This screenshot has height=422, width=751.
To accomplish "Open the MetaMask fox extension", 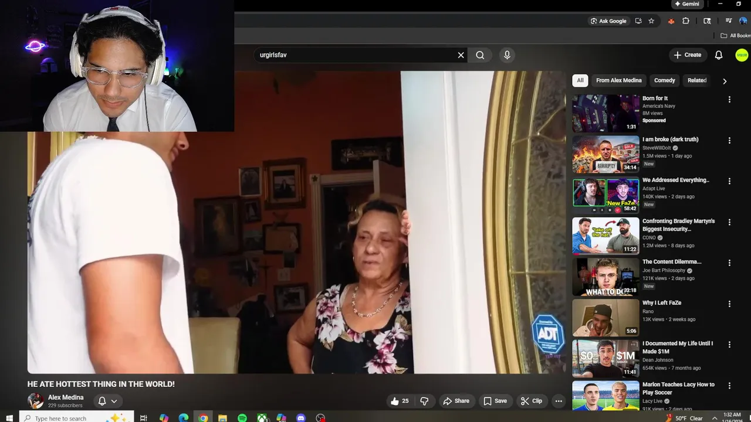I will [671, 21].
